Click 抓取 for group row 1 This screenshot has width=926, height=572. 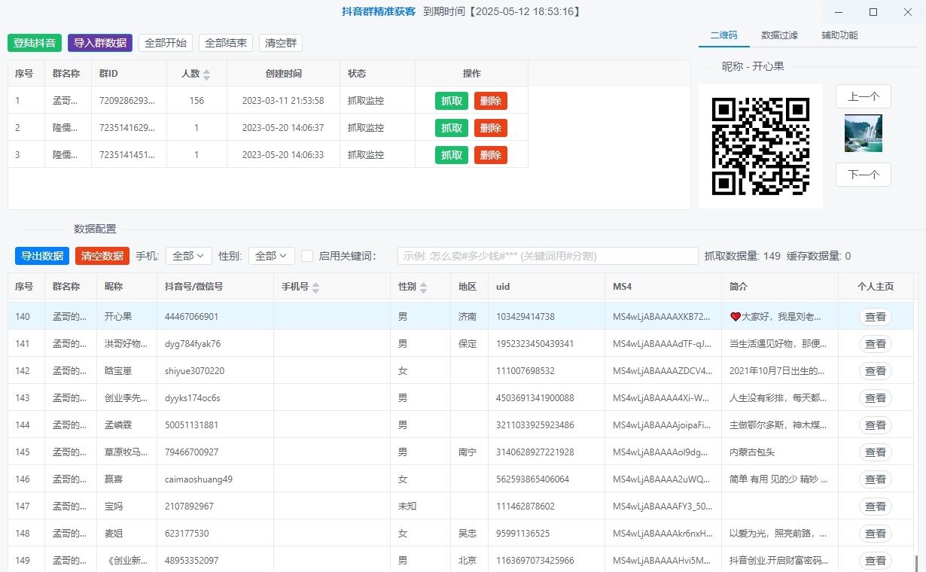(452, 101)
